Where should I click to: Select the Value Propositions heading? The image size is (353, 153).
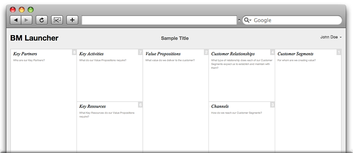pyautogui.click(x=163, y=54)
